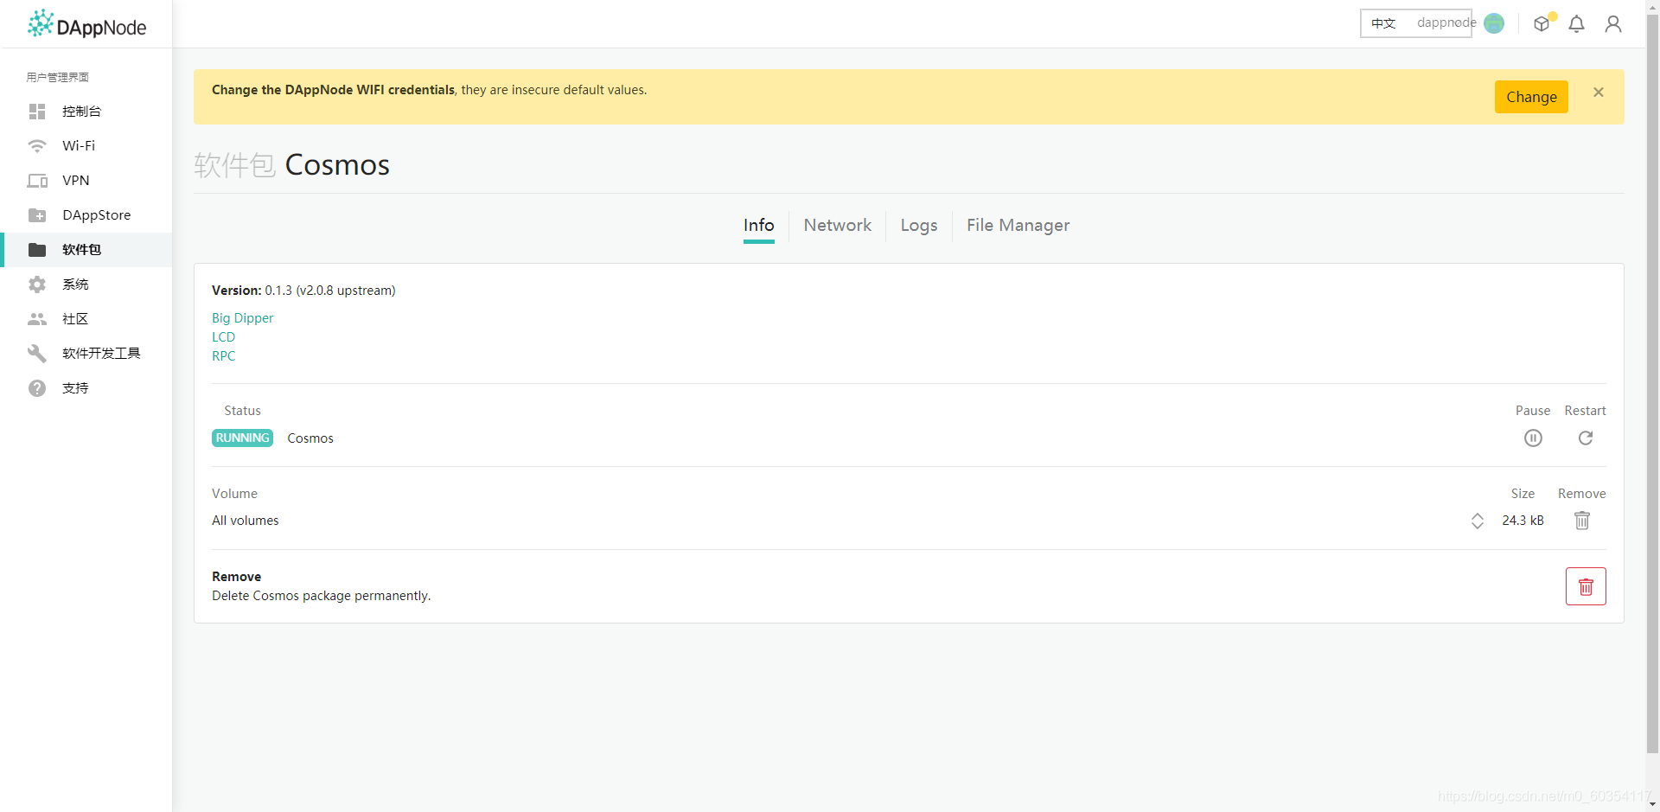Remove all volumes with trash icon

pyautogui.click(x=1582, y=521)
